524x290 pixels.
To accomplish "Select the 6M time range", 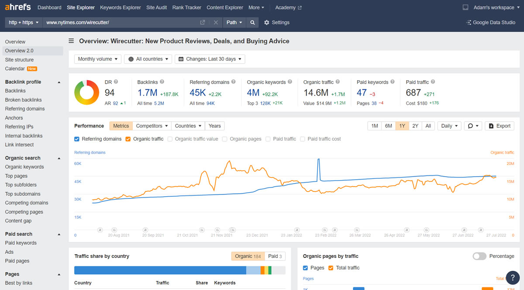I will (x=389, y=126).
